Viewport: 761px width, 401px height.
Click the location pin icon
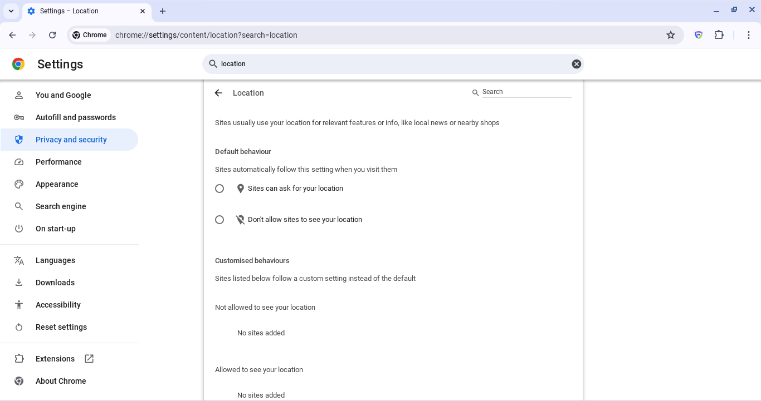pos(241,189)
